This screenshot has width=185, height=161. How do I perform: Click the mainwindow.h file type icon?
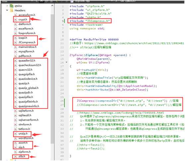[16, 47]
